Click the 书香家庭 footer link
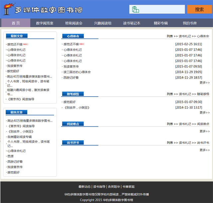 pos(128,187)
